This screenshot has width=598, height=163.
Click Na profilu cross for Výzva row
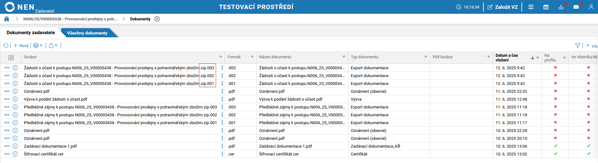(555, 99)
